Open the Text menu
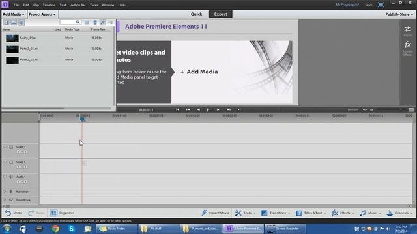The width and height of the screenshot is (417, 234). pos(63,5)
